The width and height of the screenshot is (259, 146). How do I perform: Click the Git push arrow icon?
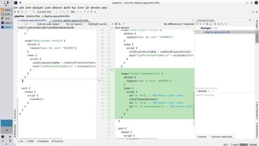click(85, 12)
